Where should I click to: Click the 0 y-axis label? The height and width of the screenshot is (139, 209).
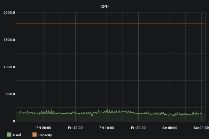[14, 121]
